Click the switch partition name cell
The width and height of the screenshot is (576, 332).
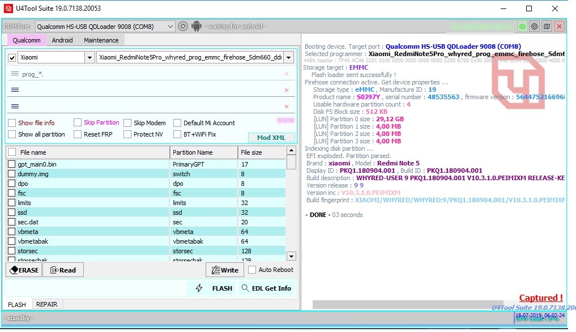(x=203, y=173)
